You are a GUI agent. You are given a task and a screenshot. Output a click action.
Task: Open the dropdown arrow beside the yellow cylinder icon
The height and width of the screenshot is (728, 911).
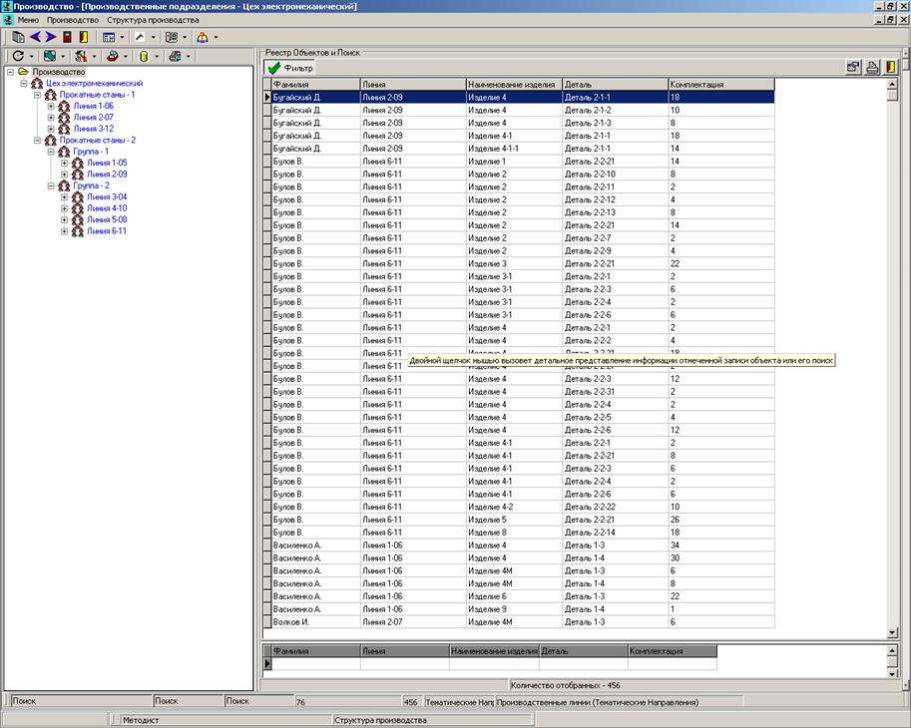tap(157, 56)
